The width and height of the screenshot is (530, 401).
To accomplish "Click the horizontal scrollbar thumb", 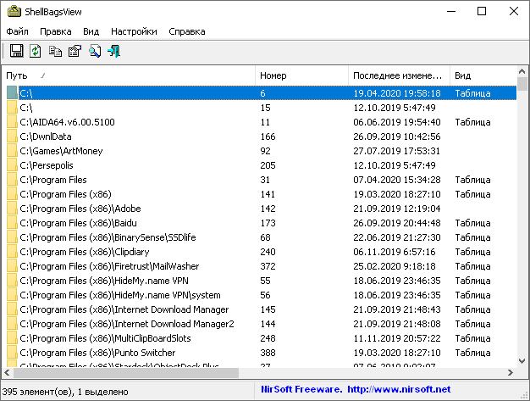I will (x=126, y=372).
